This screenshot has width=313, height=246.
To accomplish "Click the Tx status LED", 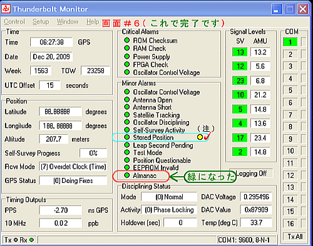I will (16, 240).
